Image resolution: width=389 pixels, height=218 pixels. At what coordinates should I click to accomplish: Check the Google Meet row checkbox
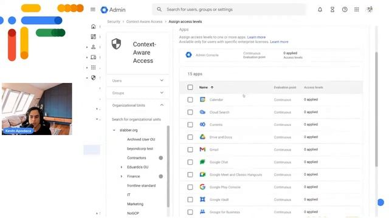(190, 174)
